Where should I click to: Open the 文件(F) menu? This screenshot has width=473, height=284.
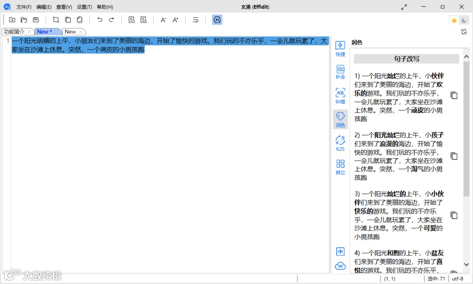tap(24, 7)
